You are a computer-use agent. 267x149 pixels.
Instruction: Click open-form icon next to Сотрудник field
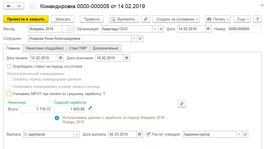(140, 38)
